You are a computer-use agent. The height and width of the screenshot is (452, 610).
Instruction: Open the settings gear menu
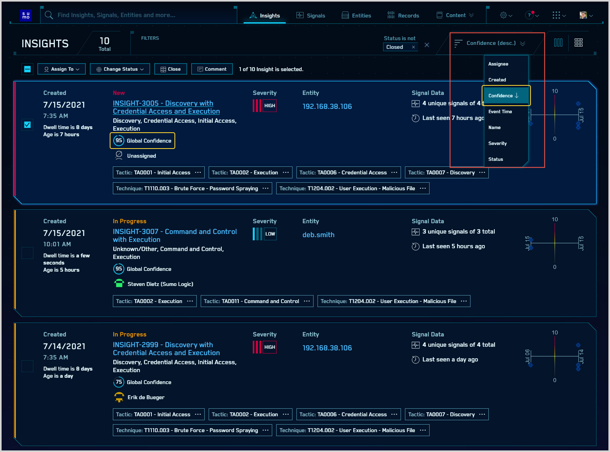click(x=505, y=15)
